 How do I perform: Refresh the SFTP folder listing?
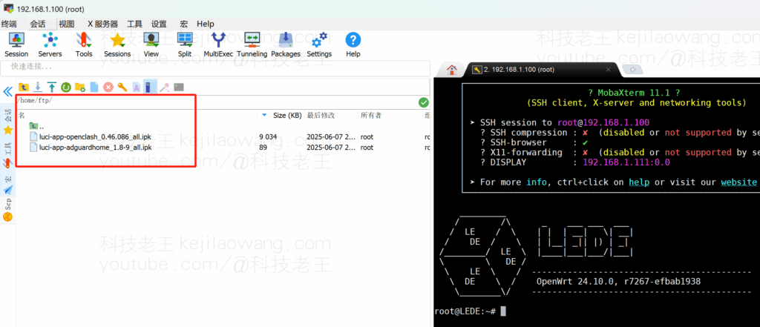66,87
